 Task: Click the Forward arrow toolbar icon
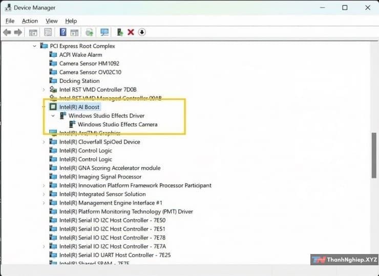point(18,32)
